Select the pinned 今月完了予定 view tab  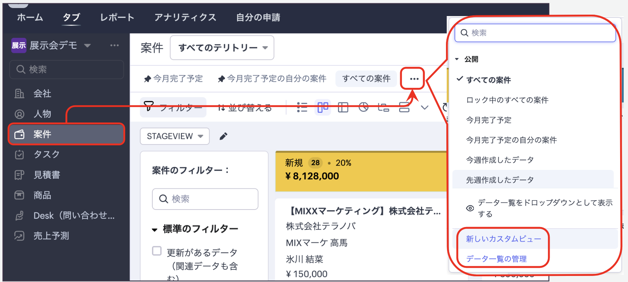(x=173, y=79)
